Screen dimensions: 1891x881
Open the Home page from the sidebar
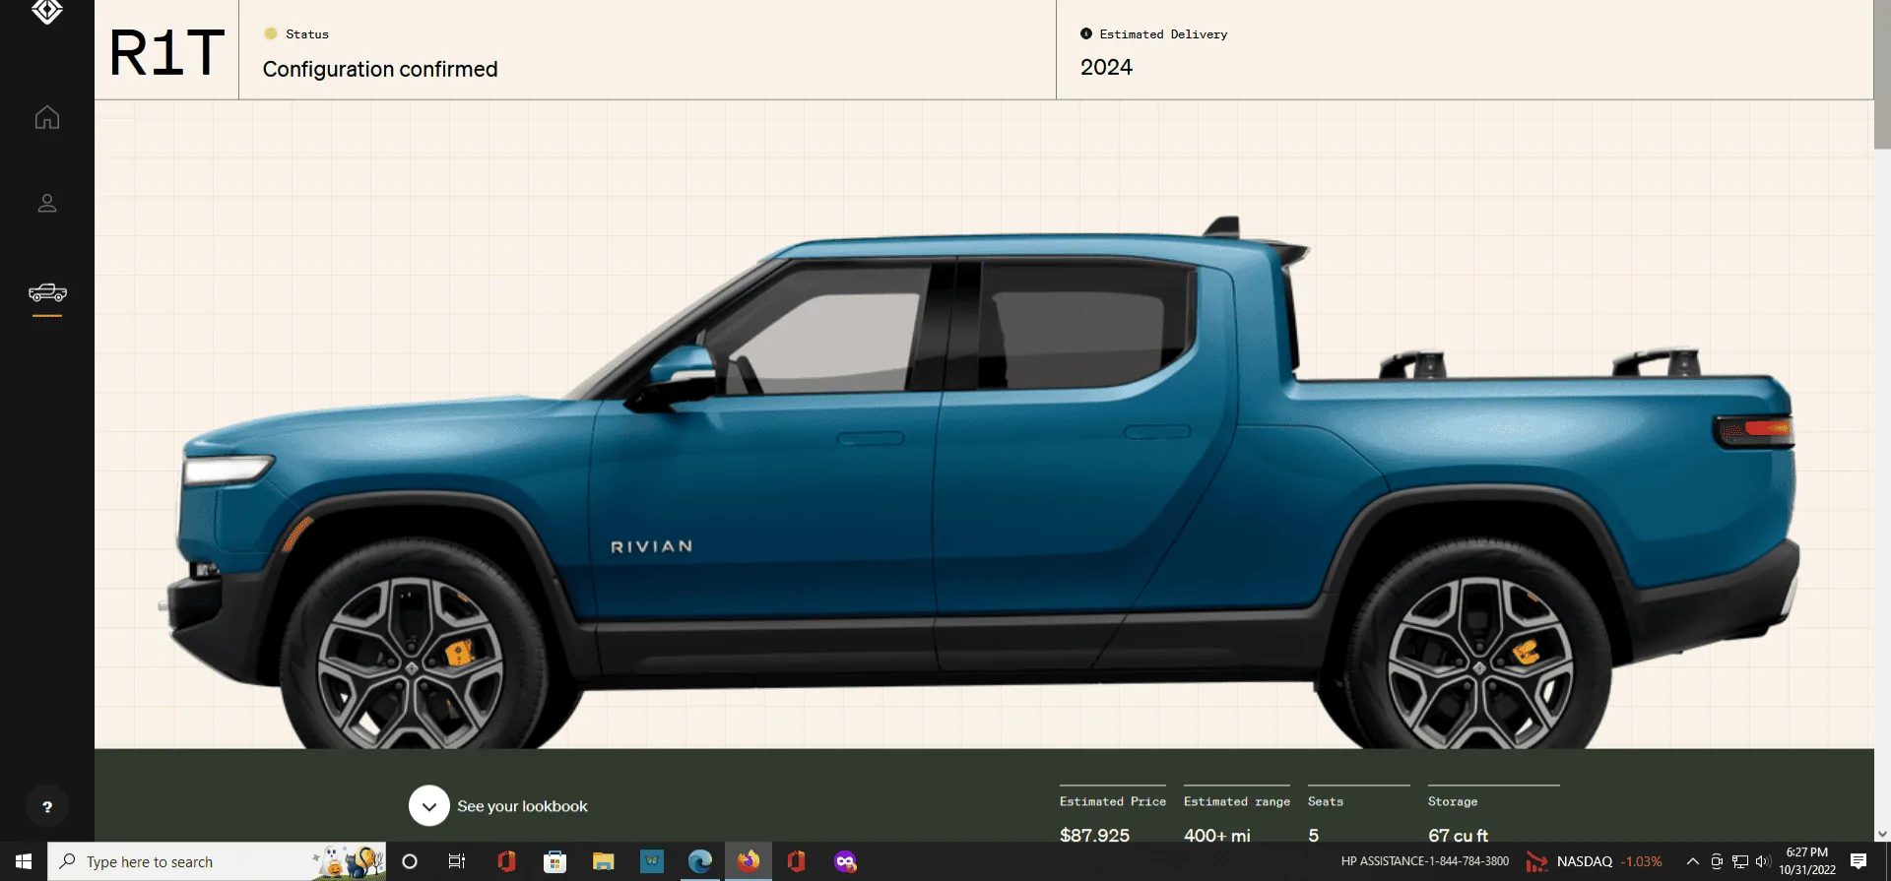(47, 118)
